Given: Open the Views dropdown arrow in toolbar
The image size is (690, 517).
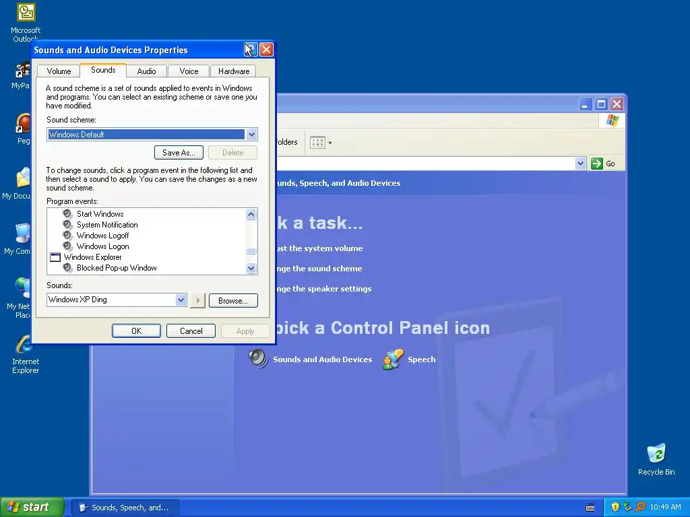Looking at the screenshot, I should point(330,143).
